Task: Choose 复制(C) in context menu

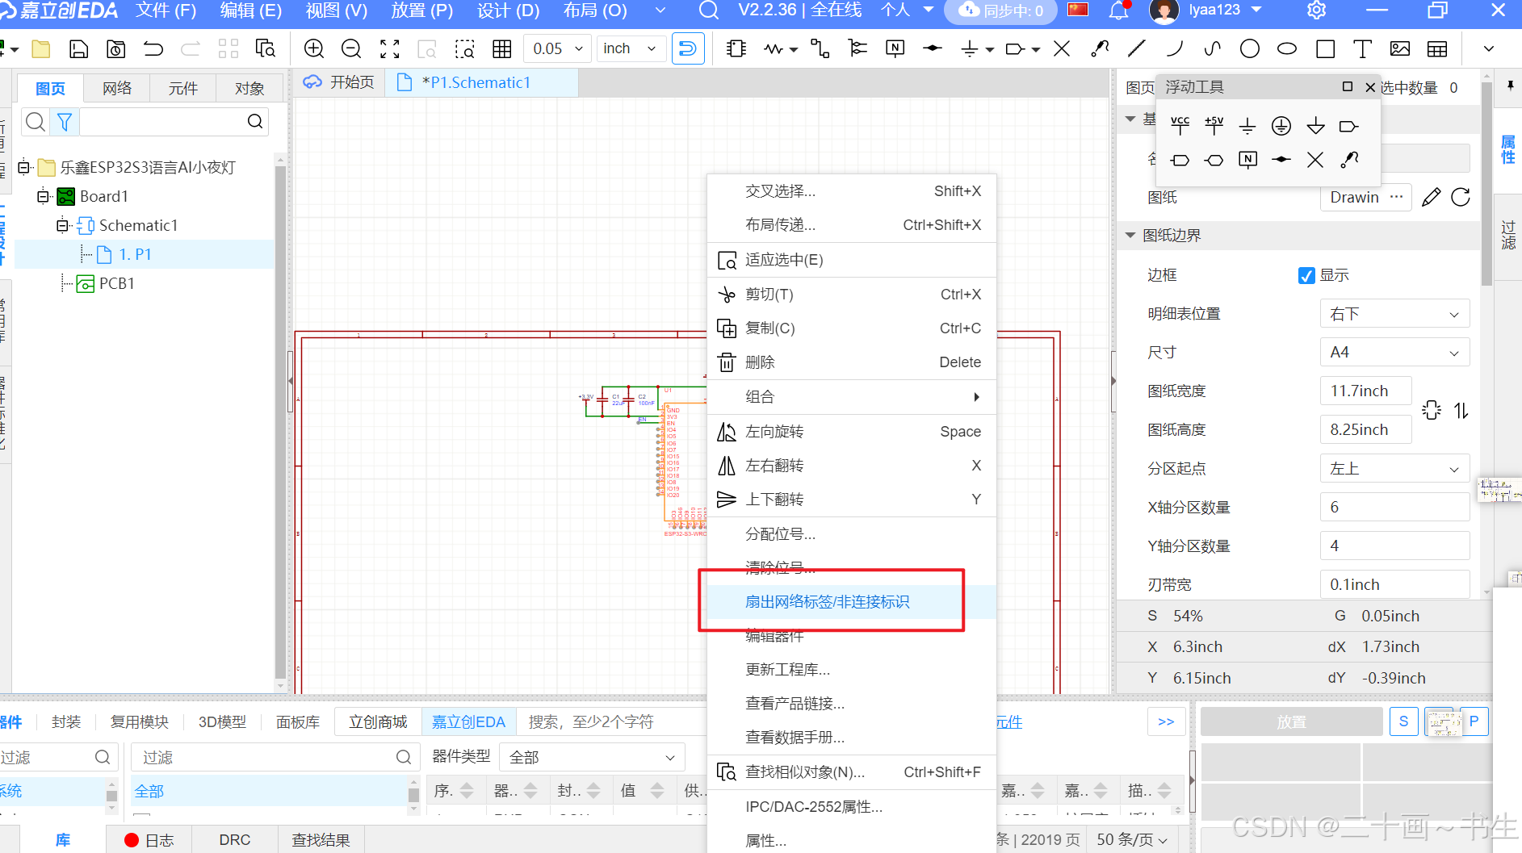Action: [852, 328]
